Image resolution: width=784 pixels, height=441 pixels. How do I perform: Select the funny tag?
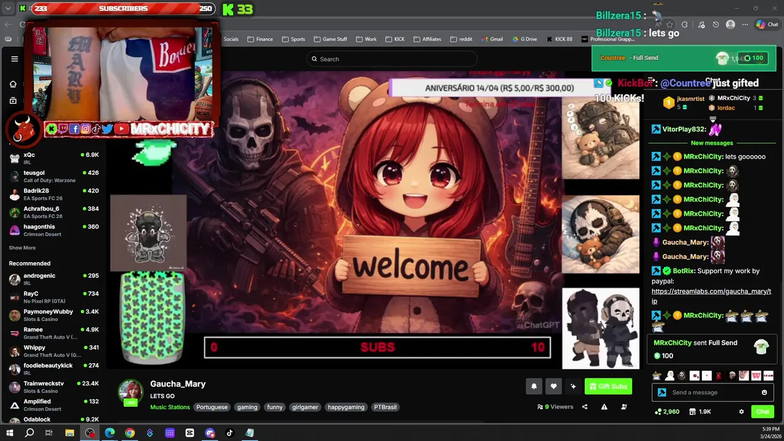coord(275,407)
